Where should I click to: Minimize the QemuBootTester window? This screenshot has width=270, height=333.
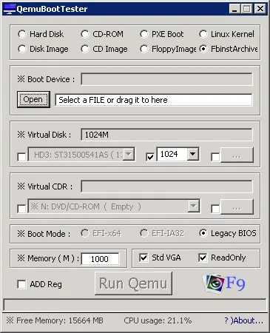(x=234, y=9)
